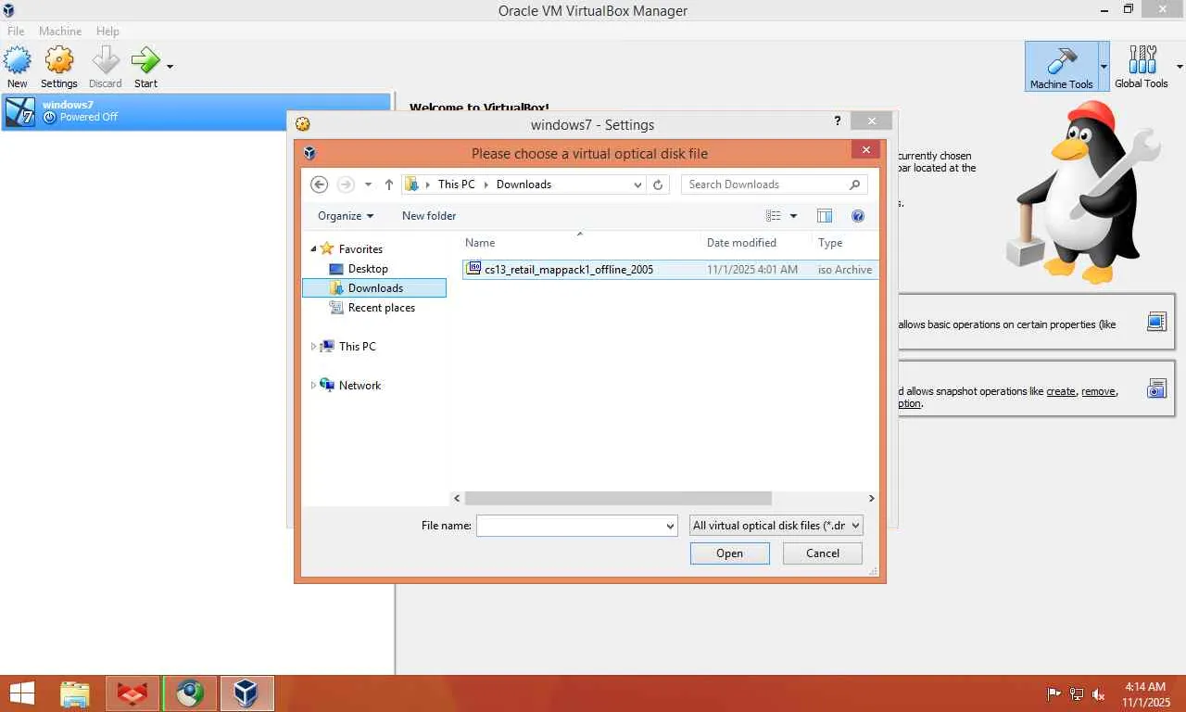Click Downloads in address breadcrumb
Image resolution: width=1186 pixels, height=712 pixels.
524,184
